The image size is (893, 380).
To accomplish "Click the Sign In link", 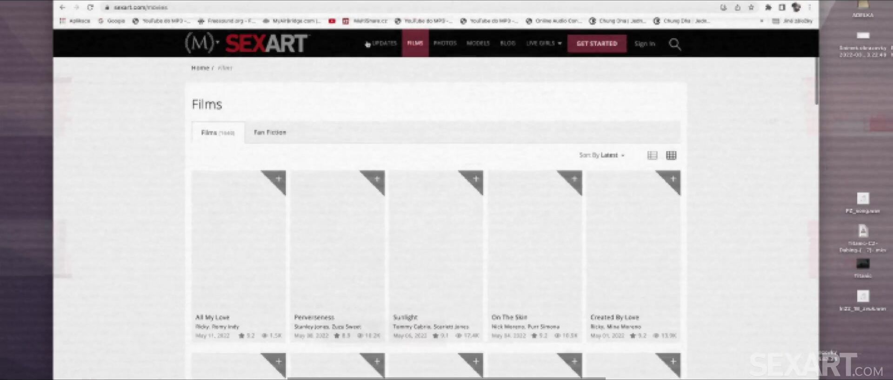I will (x=644, y=44).
